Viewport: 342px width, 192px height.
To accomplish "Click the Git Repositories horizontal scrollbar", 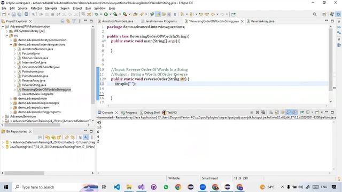I will (25, 173).
